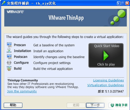Click the 下一步 next button

[95, 105]
